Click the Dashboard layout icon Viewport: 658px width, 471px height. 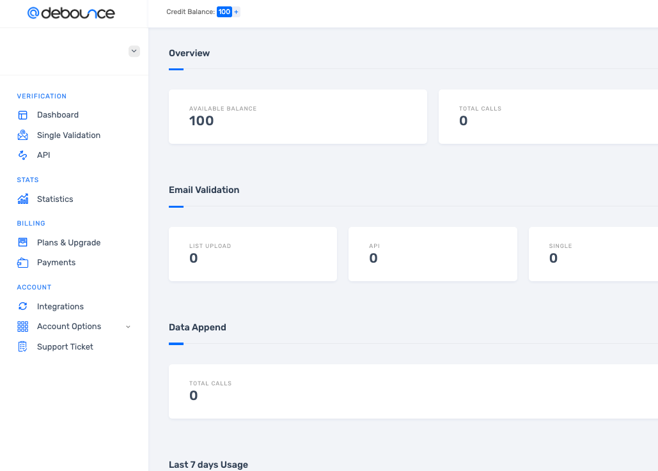(22, 115)
